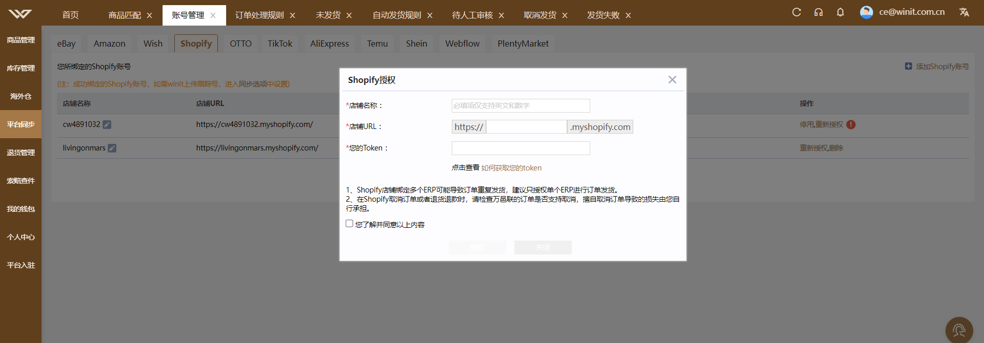Open https://cw4891032.myshopify.com/ store URL
The image size is (984, 343).
point(254,124)
